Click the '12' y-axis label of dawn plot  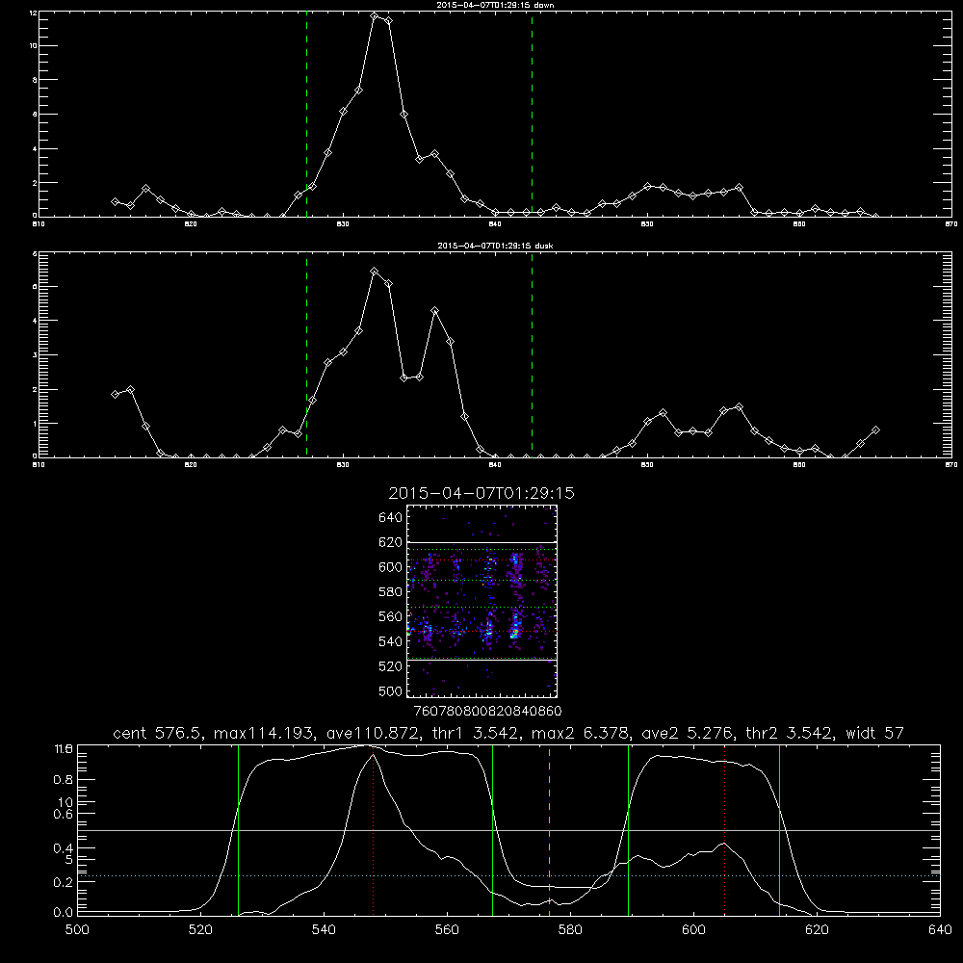click(x=34, y=13)
